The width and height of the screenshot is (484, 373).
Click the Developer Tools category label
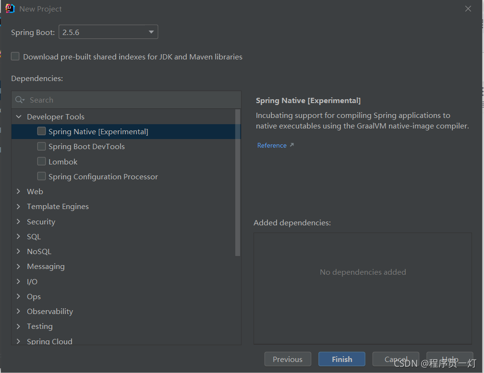coord(56,117)
